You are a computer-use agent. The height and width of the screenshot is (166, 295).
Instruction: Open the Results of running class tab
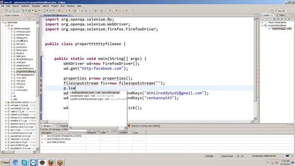[144, 126]
